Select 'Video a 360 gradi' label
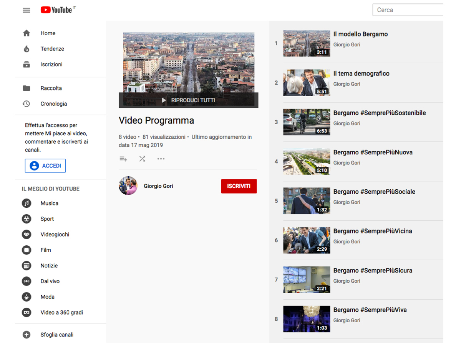The width and height of the screenshot is (461, 348). [62, 312]
